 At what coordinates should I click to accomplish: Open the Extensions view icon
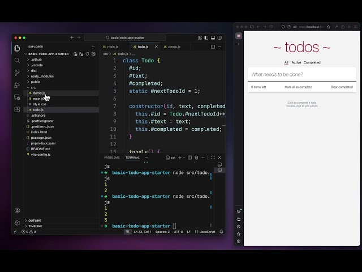(17, 109)
